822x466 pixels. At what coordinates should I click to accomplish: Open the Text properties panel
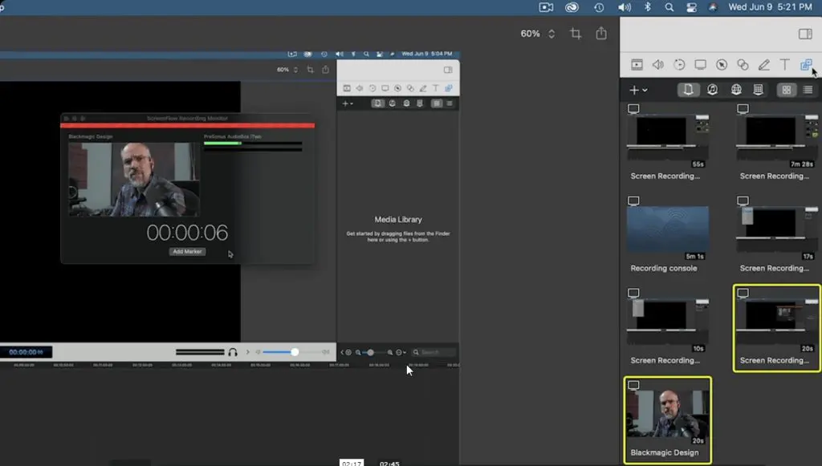click(x=784, y=64)
